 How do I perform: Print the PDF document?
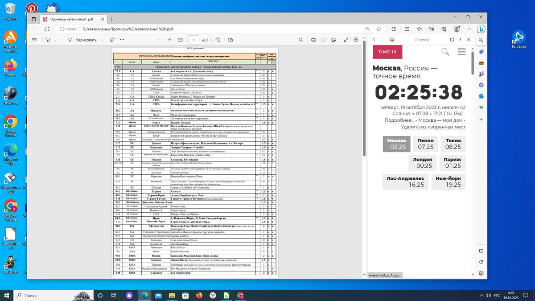(x=313, y=40)
